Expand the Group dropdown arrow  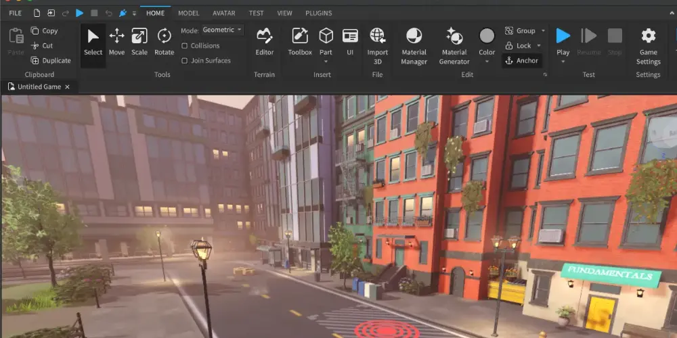(x=543, y=31)
